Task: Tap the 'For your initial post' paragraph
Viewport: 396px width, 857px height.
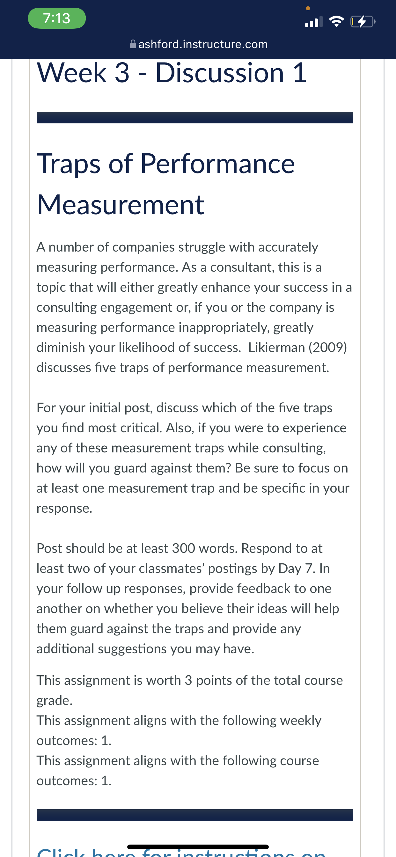Action: tap(193, 458)
